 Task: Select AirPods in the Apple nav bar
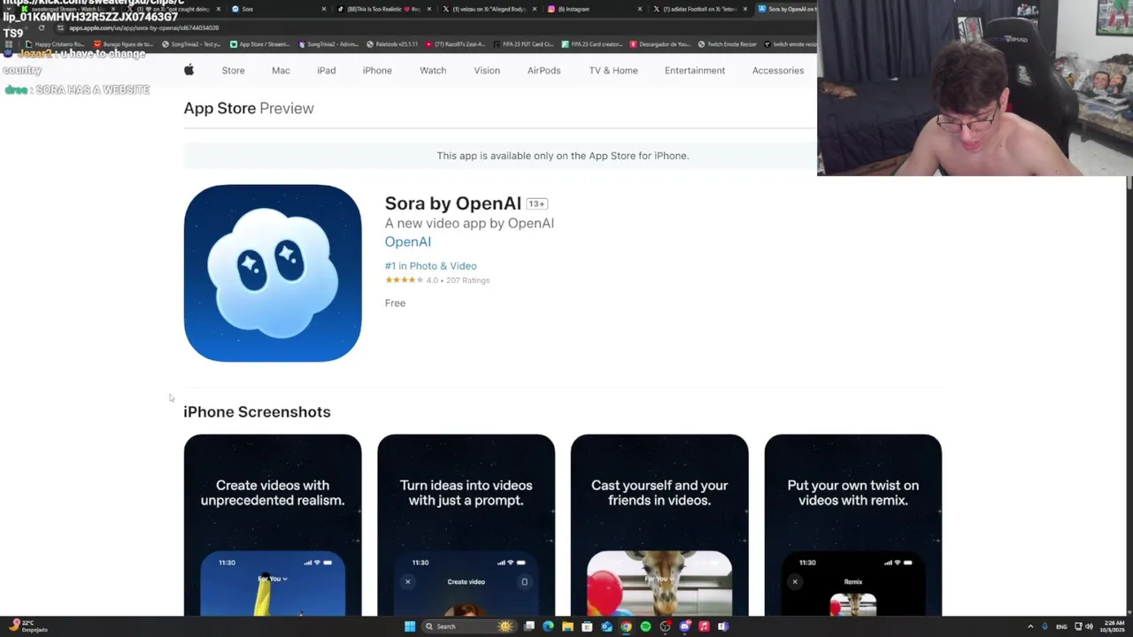click(543, 70)
